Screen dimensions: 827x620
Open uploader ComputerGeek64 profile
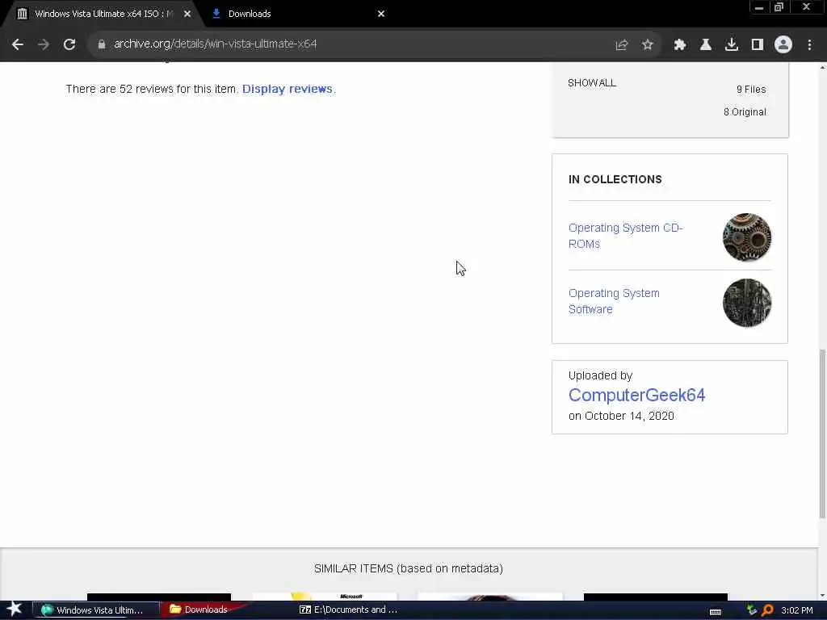tap(636, 395)
